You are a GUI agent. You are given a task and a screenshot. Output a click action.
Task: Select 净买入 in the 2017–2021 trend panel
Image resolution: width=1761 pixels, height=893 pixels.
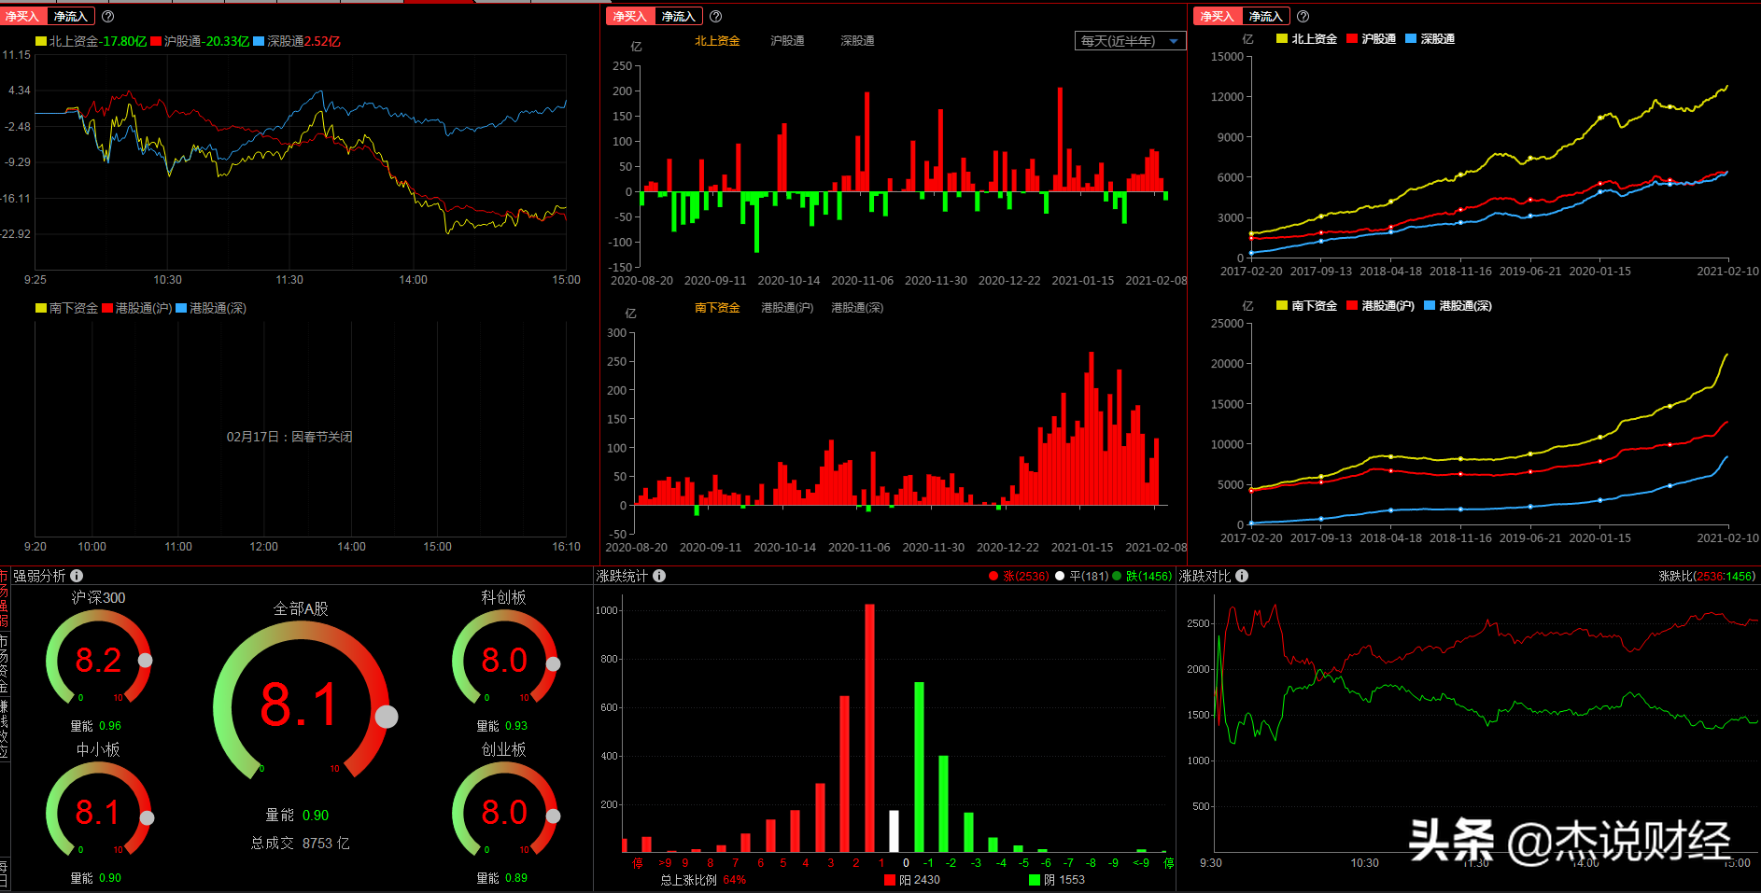pos(1217,17)
